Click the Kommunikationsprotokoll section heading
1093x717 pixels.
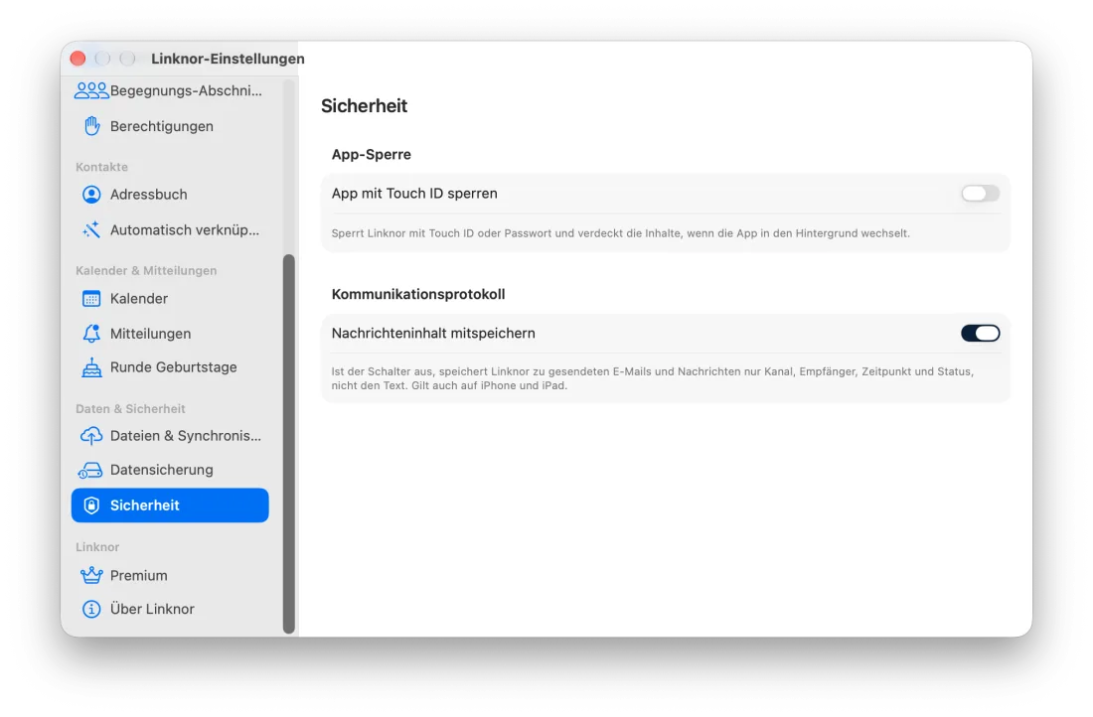418,294
